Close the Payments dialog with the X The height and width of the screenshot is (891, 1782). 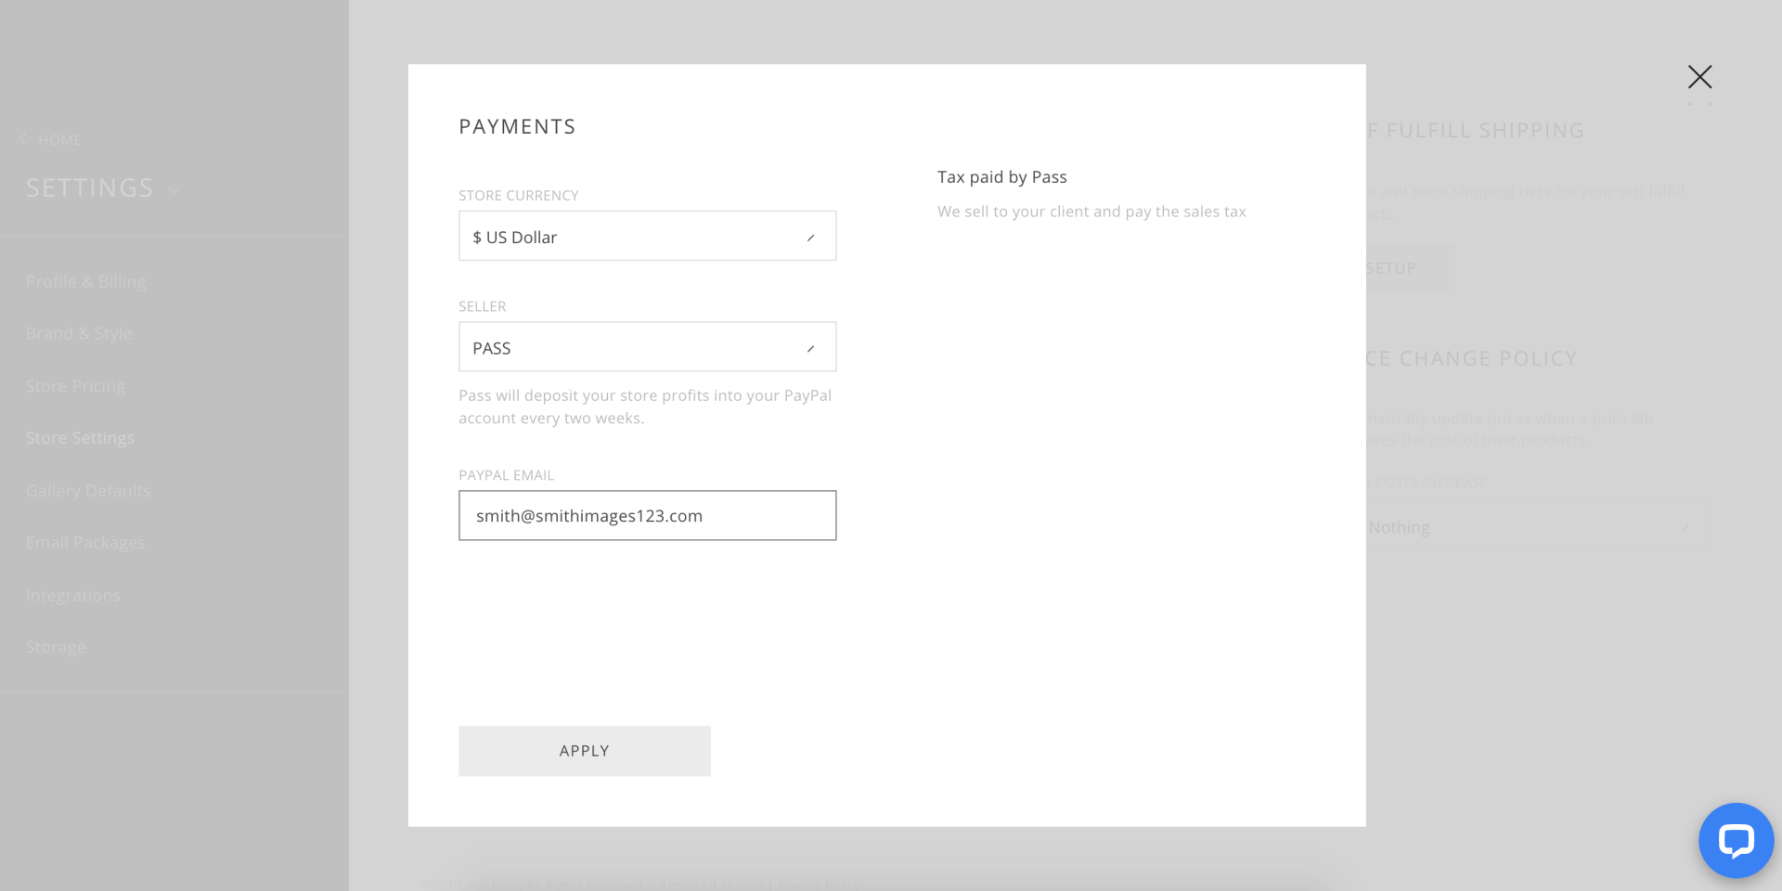(x=1699, y=77)
